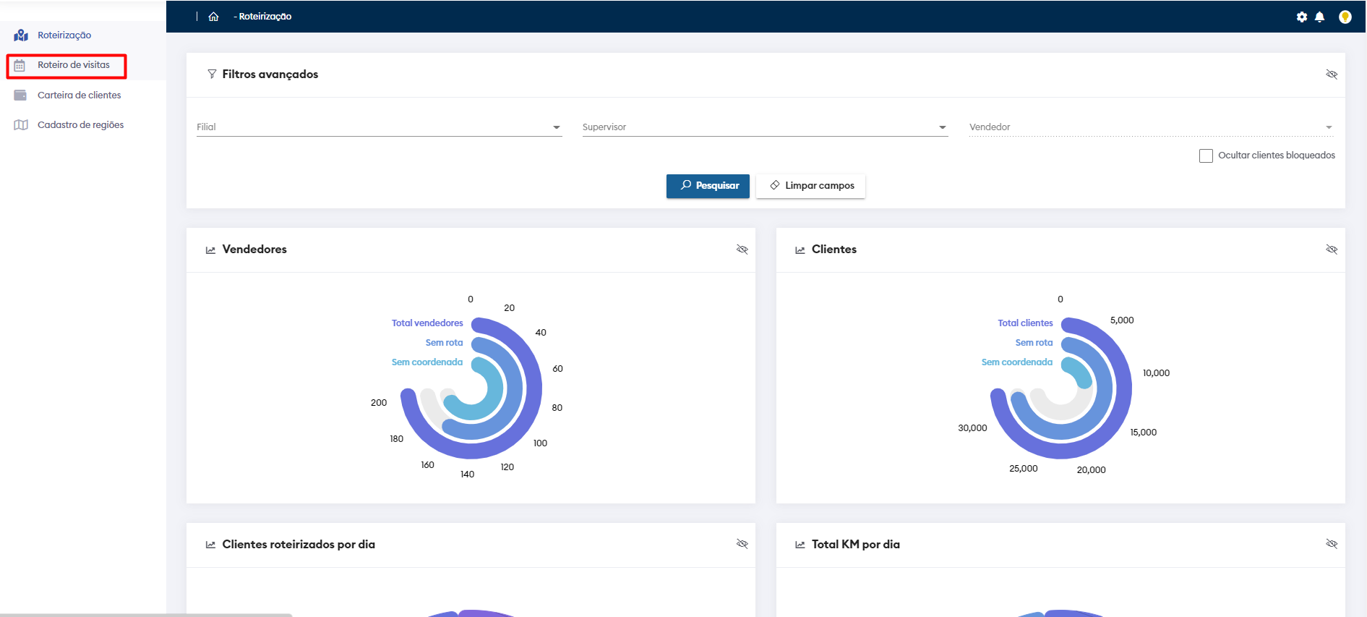Screen dimensions: 1367x617
Task: Hide the Filtros avançados panel
Action: (1331, 75)
